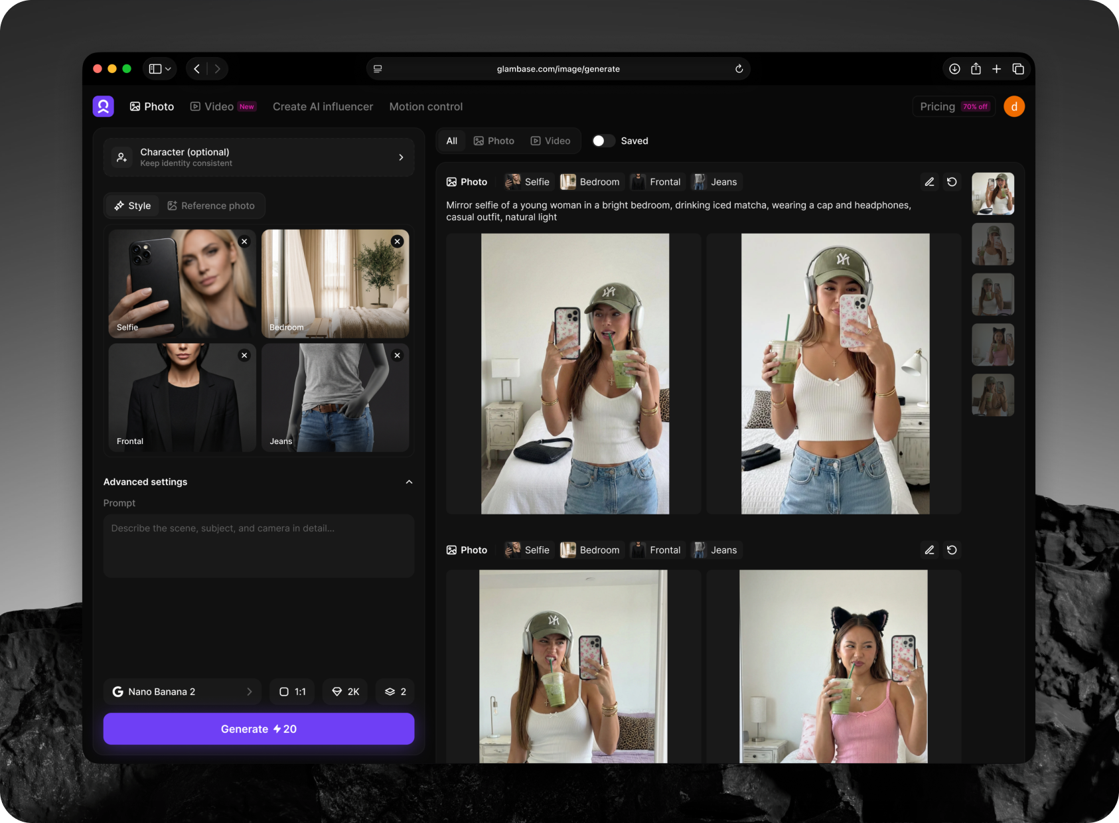Click the Glambase logo icon
This screenshot has width=1119, height=823.
(104, 106)
